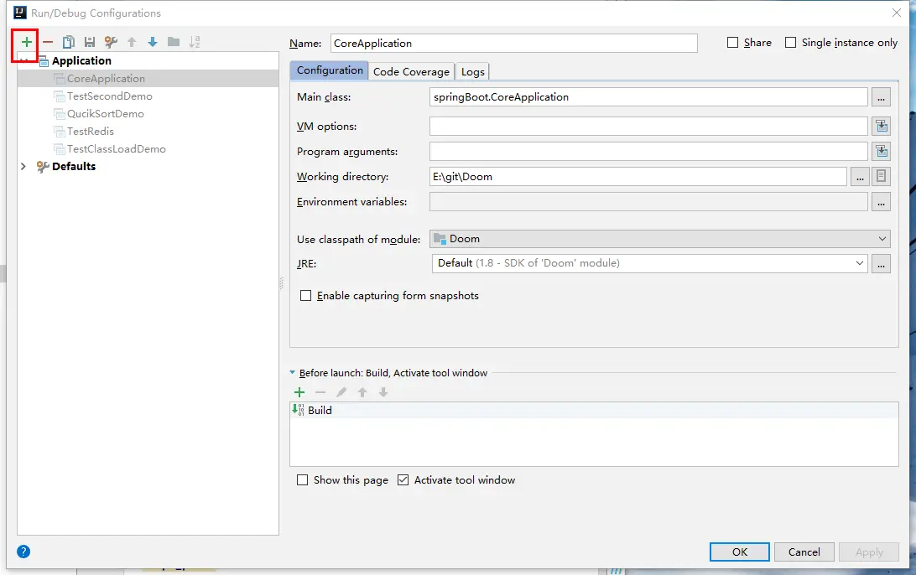916x575 pixels.
Task: Expand the VM options field editor
Action: coord(881,126)
